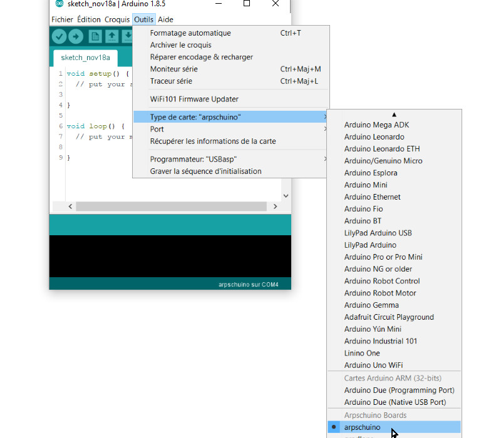
Task: Choose Réparer encodage & recharger
Action: coord(231,57)
